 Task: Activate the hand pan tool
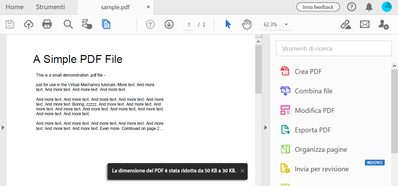point(246,24)
